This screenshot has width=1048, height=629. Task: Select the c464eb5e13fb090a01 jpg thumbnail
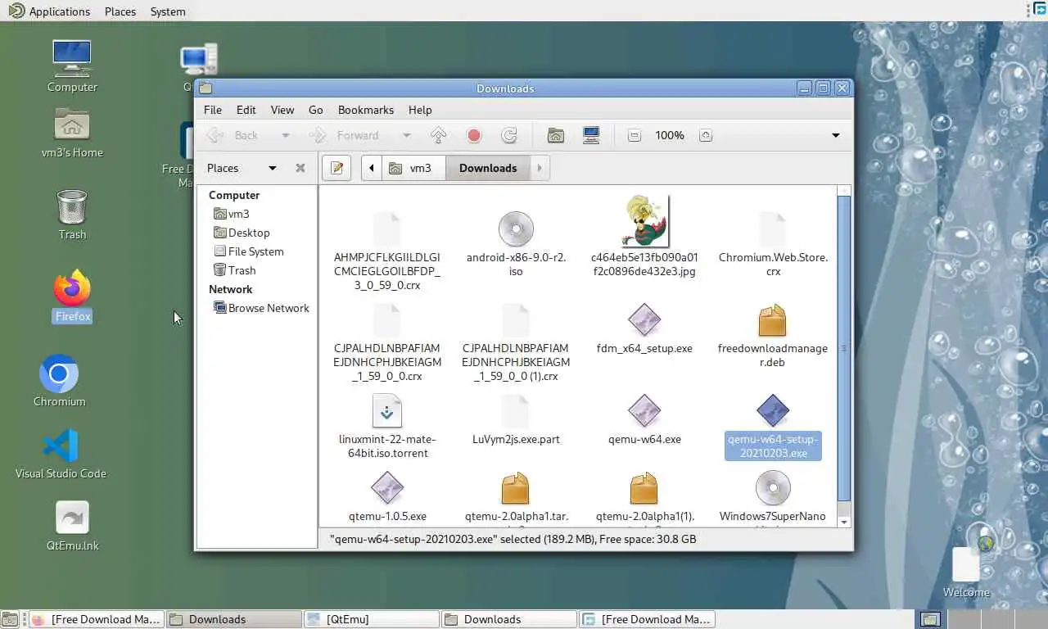[x=644, y=221]
